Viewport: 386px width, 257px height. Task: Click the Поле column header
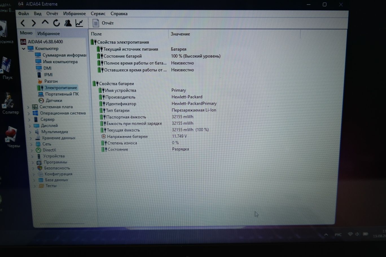point(96,34)
